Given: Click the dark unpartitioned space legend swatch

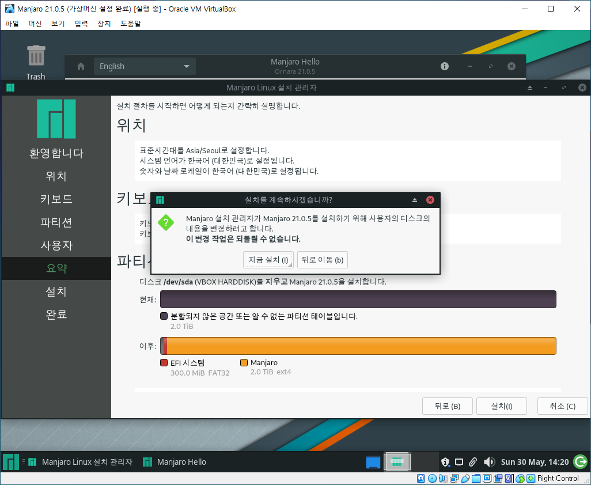Looking at the screenshot, I should coord(164,316).
